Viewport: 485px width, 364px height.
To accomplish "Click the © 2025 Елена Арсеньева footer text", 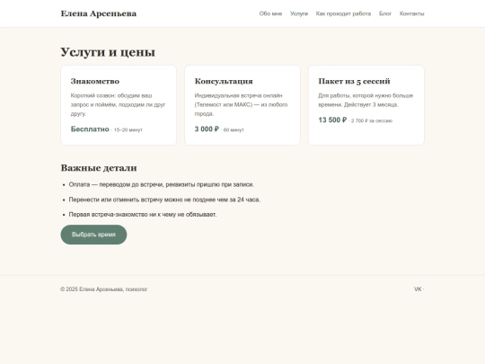I will [x=104, y=289].
